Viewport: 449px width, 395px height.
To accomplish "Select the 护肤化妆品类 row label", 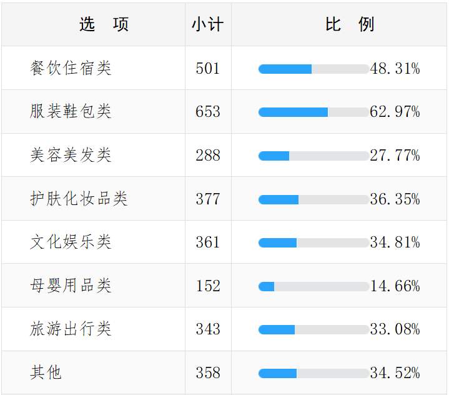I will tap(79, 199).
